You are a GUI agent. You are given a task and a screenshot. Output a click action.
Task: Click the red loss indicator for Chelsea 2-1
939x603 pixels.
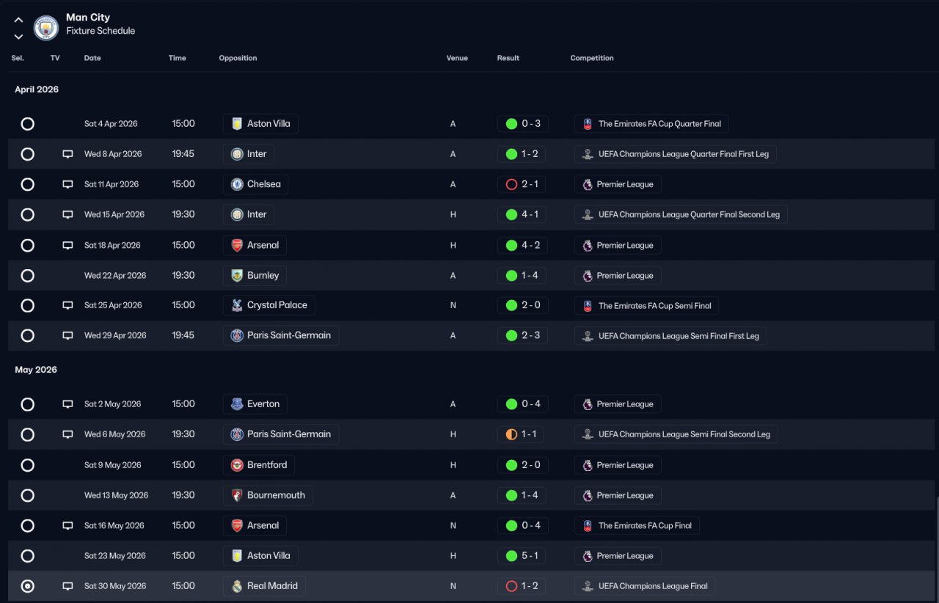click(x=511, y=184)
